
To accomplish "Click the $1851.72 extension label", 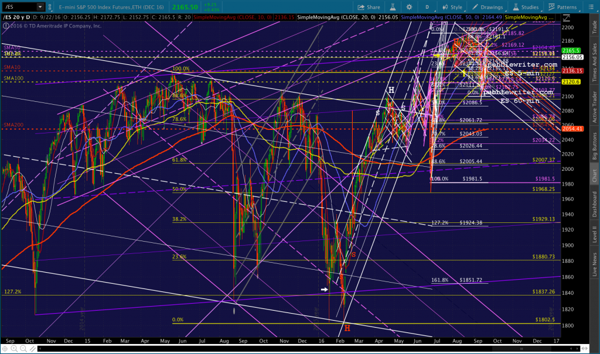I will point(471,280).
